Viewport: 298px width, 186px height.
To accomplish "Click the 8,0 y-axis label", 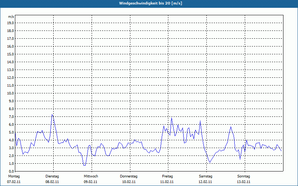I will [11, 109].
